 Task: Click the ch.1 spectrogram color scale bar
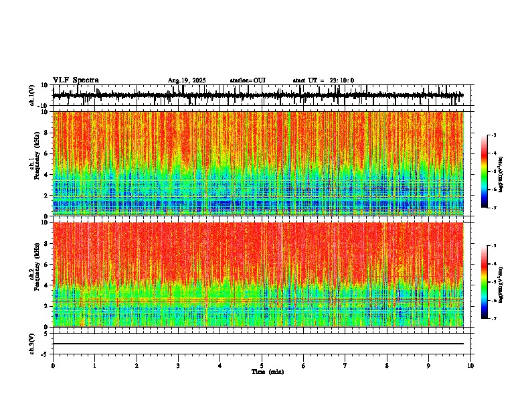(x=484, y=171)
